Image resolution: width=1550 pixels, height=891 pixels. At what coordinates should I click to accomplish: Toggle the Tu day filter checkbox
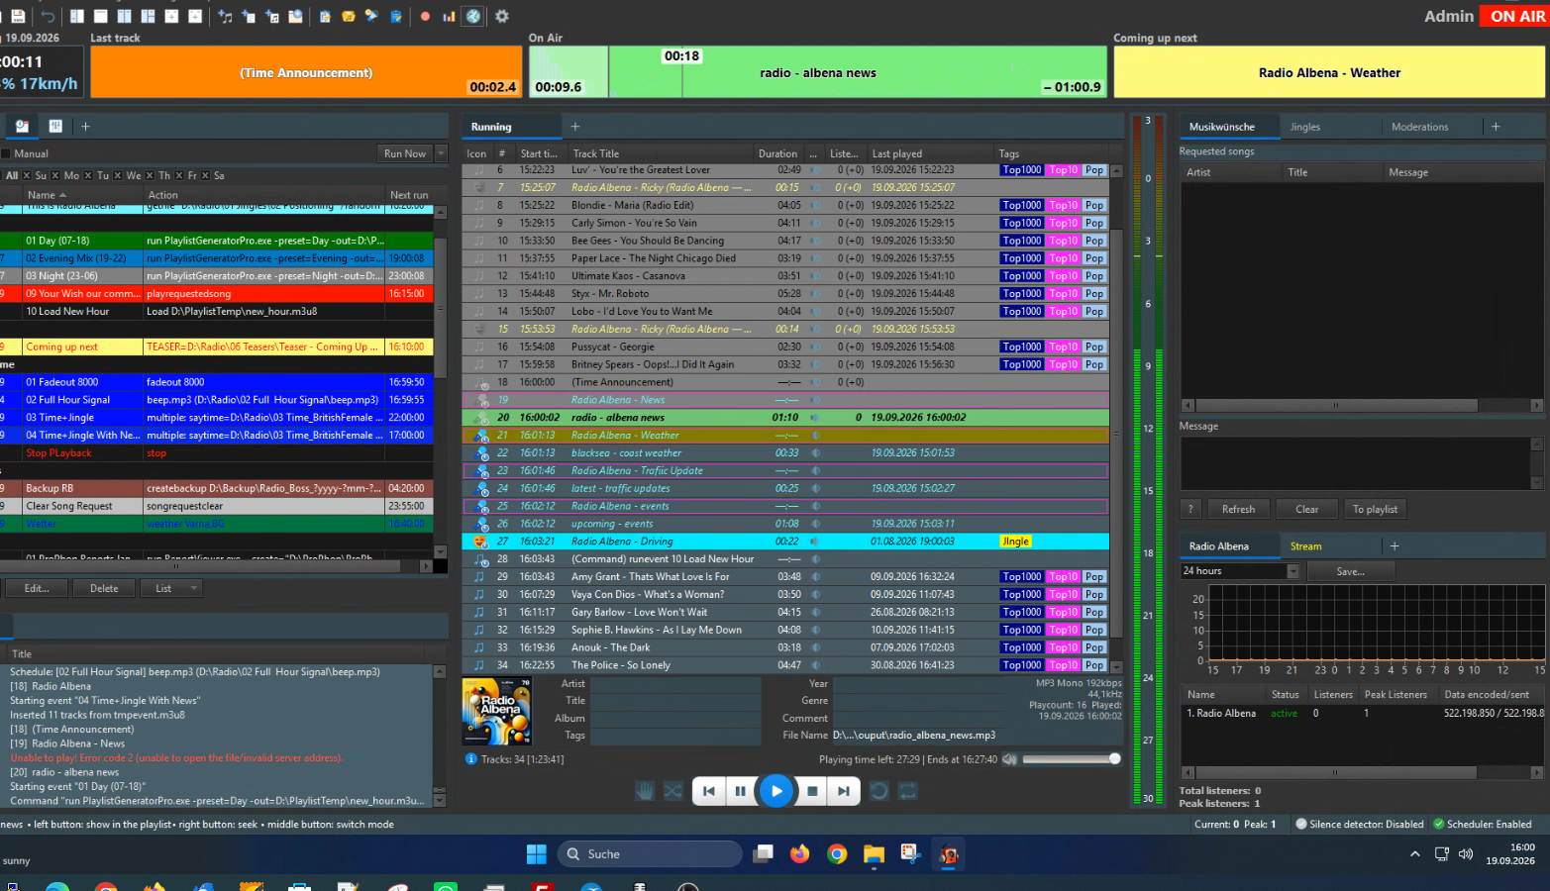[x=87, y=175]
